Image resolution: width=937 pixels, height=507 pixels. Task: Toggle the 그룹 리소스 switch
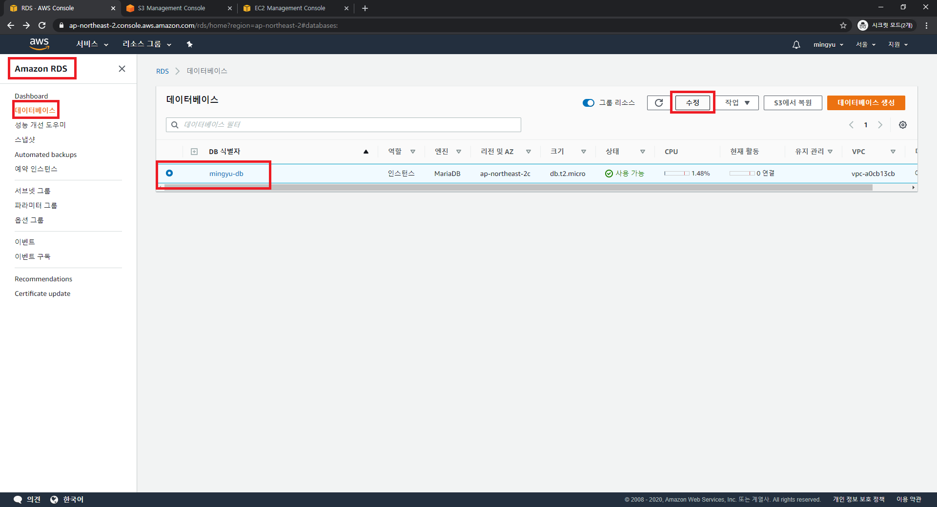coord(589,103)
